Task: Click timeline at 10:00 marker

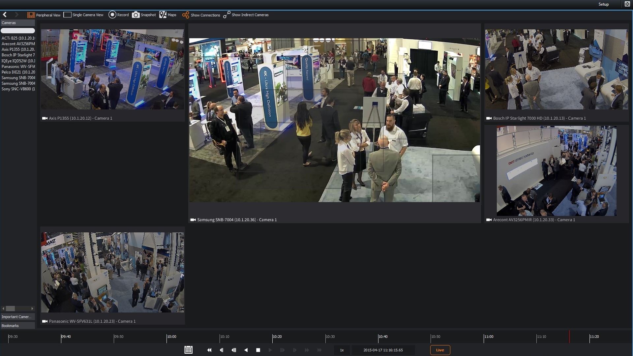Action: [171, 337]
